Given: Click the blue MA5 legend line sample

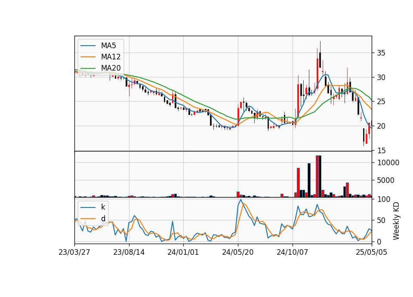Looking at the screenshot, I should point(88,46).
